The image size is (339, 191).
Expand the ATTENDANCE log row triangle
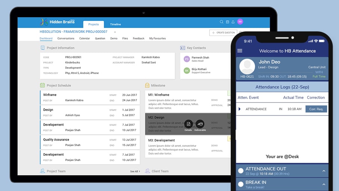[240, 109]
